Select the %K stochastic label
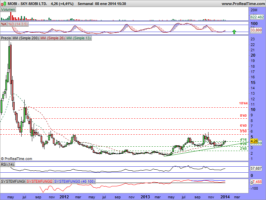Screen dimensions: 266x200 pyautogui.click(x=4, y=24)
